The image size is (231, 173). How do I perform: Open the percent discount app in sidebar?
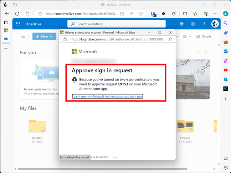coord(226,89)
